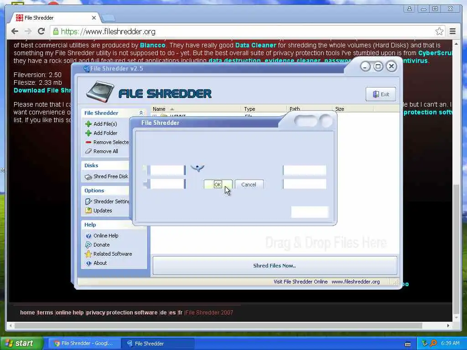Viewport: 467px width, 350px height.
Task: Click the Download File Shredder link
Action: (x=42, y=91)
